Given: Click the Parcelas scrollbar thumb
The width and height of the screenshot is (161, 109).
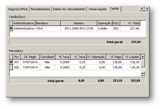Looking at the screenshot, I should point(143,63).
